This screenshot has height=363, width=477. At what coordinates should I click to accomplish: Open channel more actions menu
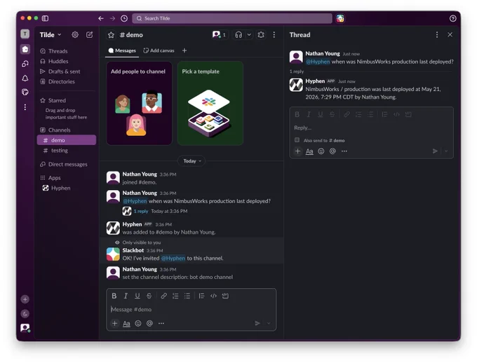point(274,34)
